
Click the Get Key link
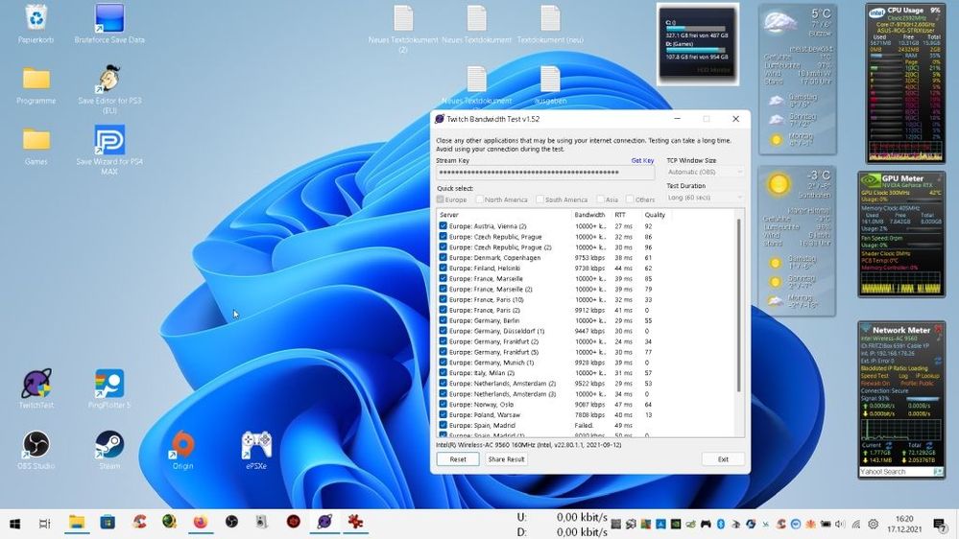642,161
